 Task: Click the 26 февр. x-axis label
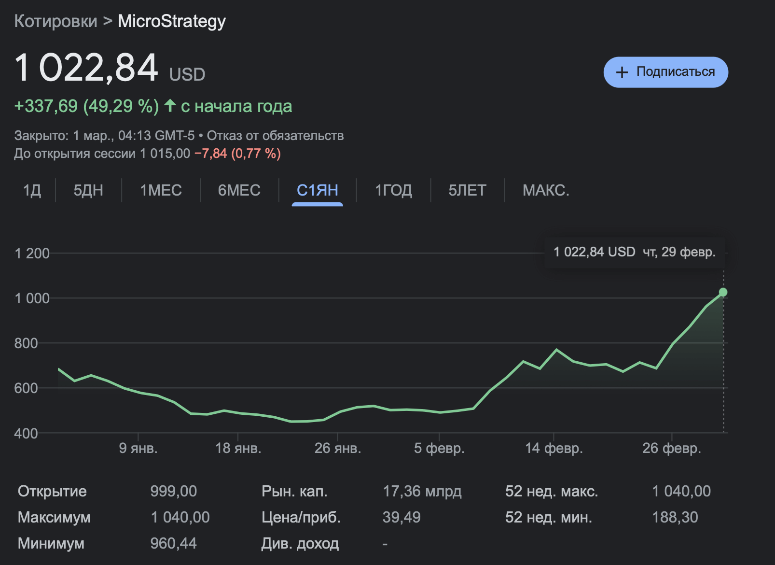[671, 448]
